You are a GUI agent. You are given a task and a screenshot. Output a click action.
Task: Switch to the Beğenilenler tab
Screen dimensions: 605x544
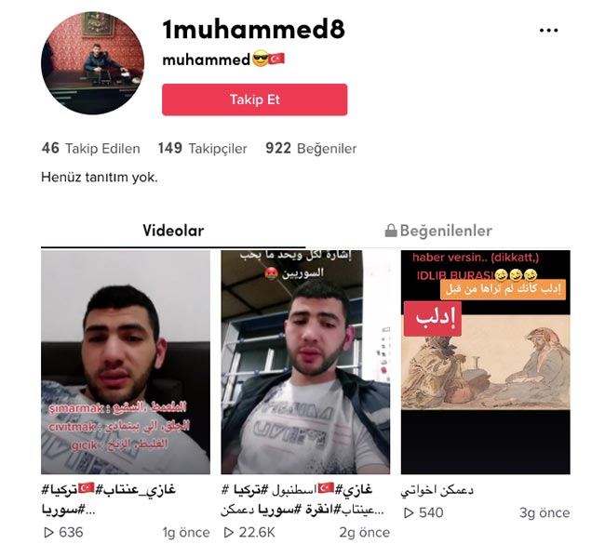(438, 231)
